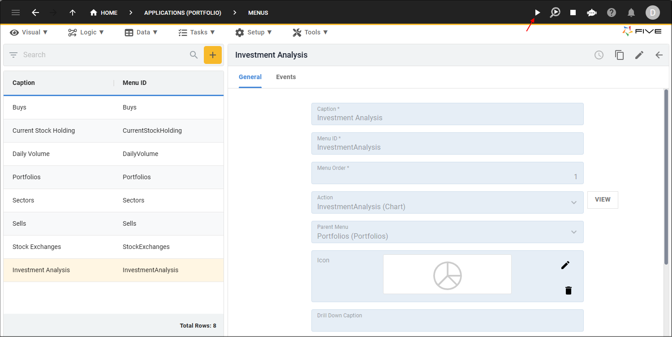The height and width of the screenshot is (337, 672).
Task: Go to Applications (Portfolio) breadcrumb
Action: pyautogui.click(x=183, y=13)
